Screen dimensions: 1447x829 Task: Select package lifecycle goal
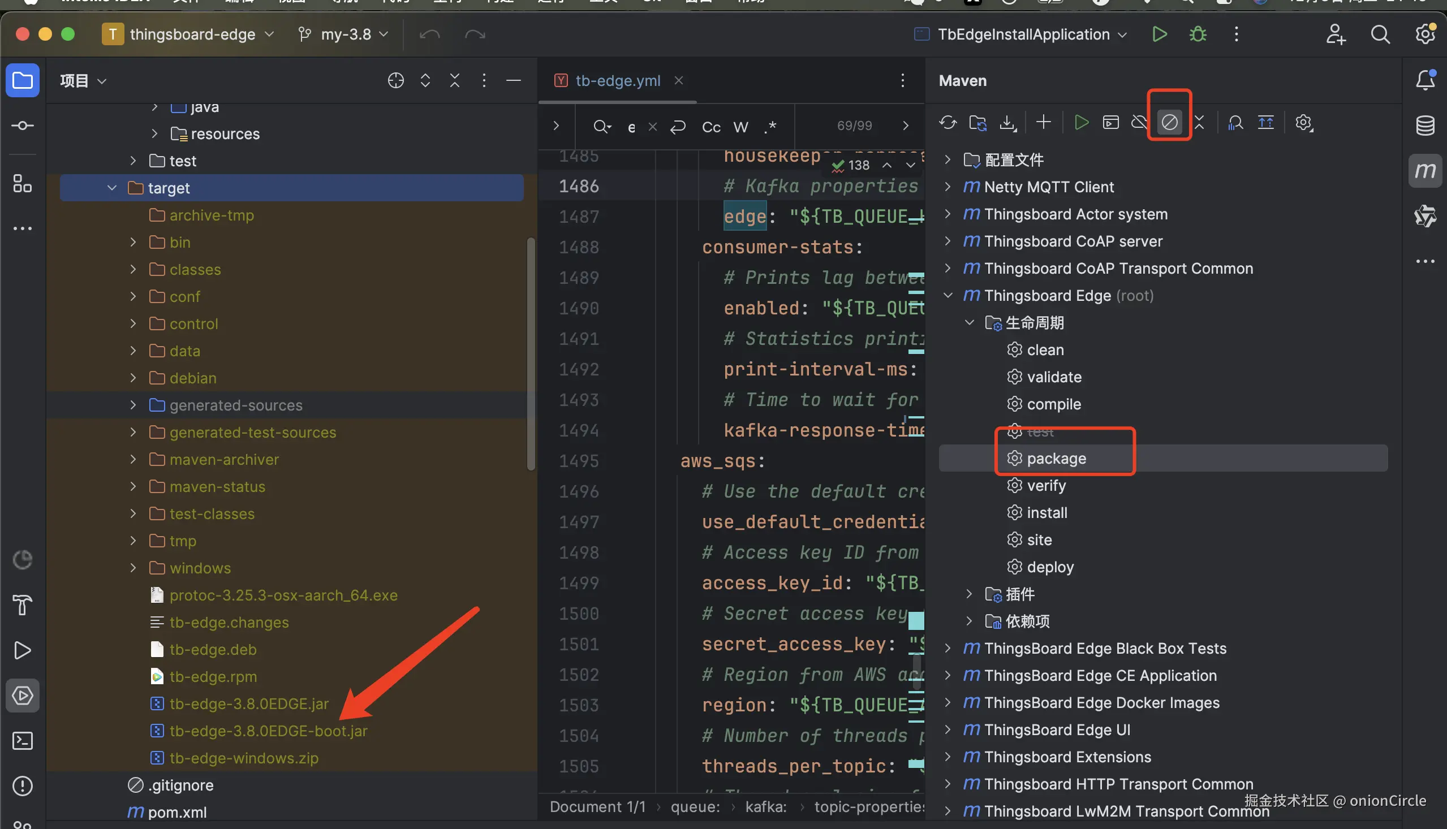click(1056, 459)
